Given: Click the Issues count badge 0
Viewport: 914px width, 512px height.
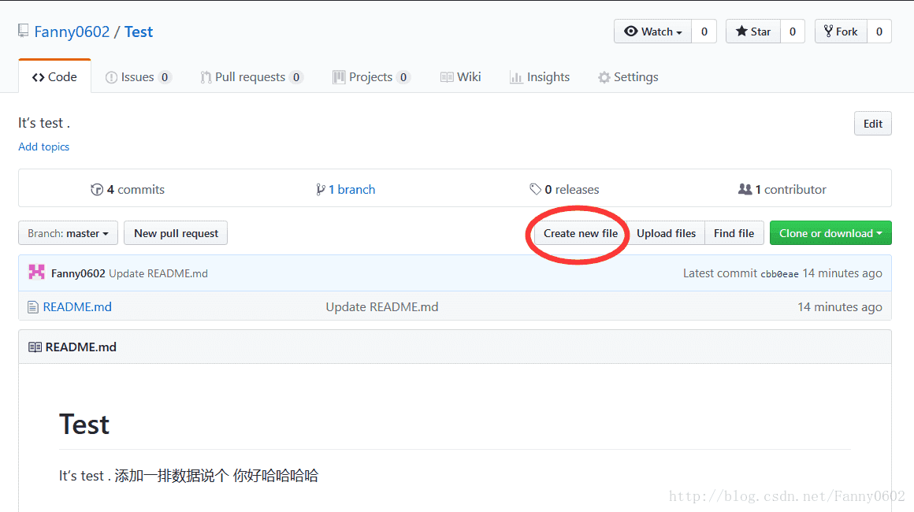Looking at the screenshot, I should (x=165, y=77).
